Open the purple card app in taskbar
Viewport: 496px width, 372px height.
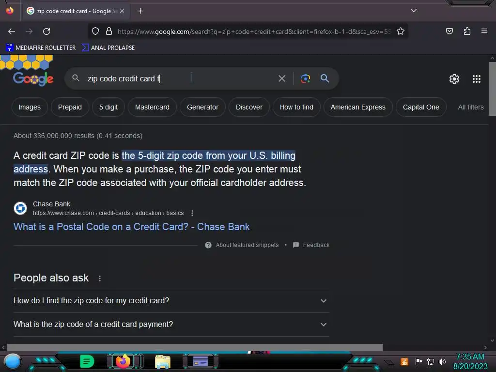(x=201, y=361)
